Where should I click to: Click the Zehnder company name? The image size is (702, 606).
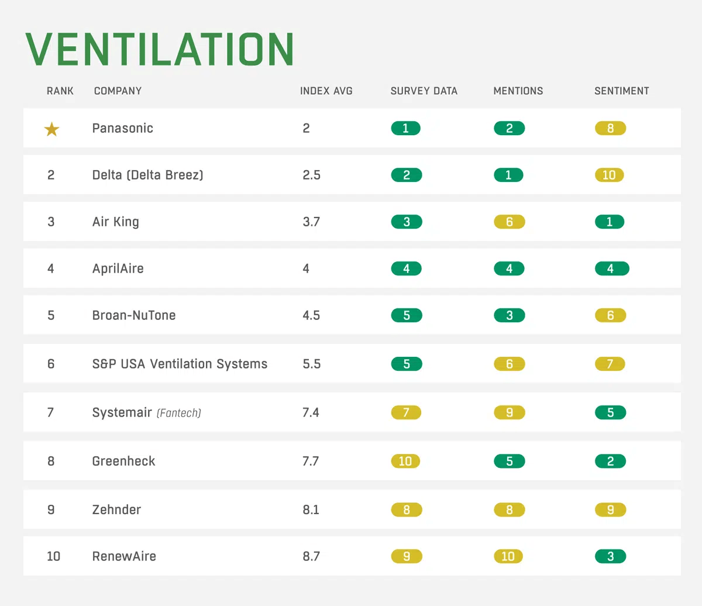point(116,509)
